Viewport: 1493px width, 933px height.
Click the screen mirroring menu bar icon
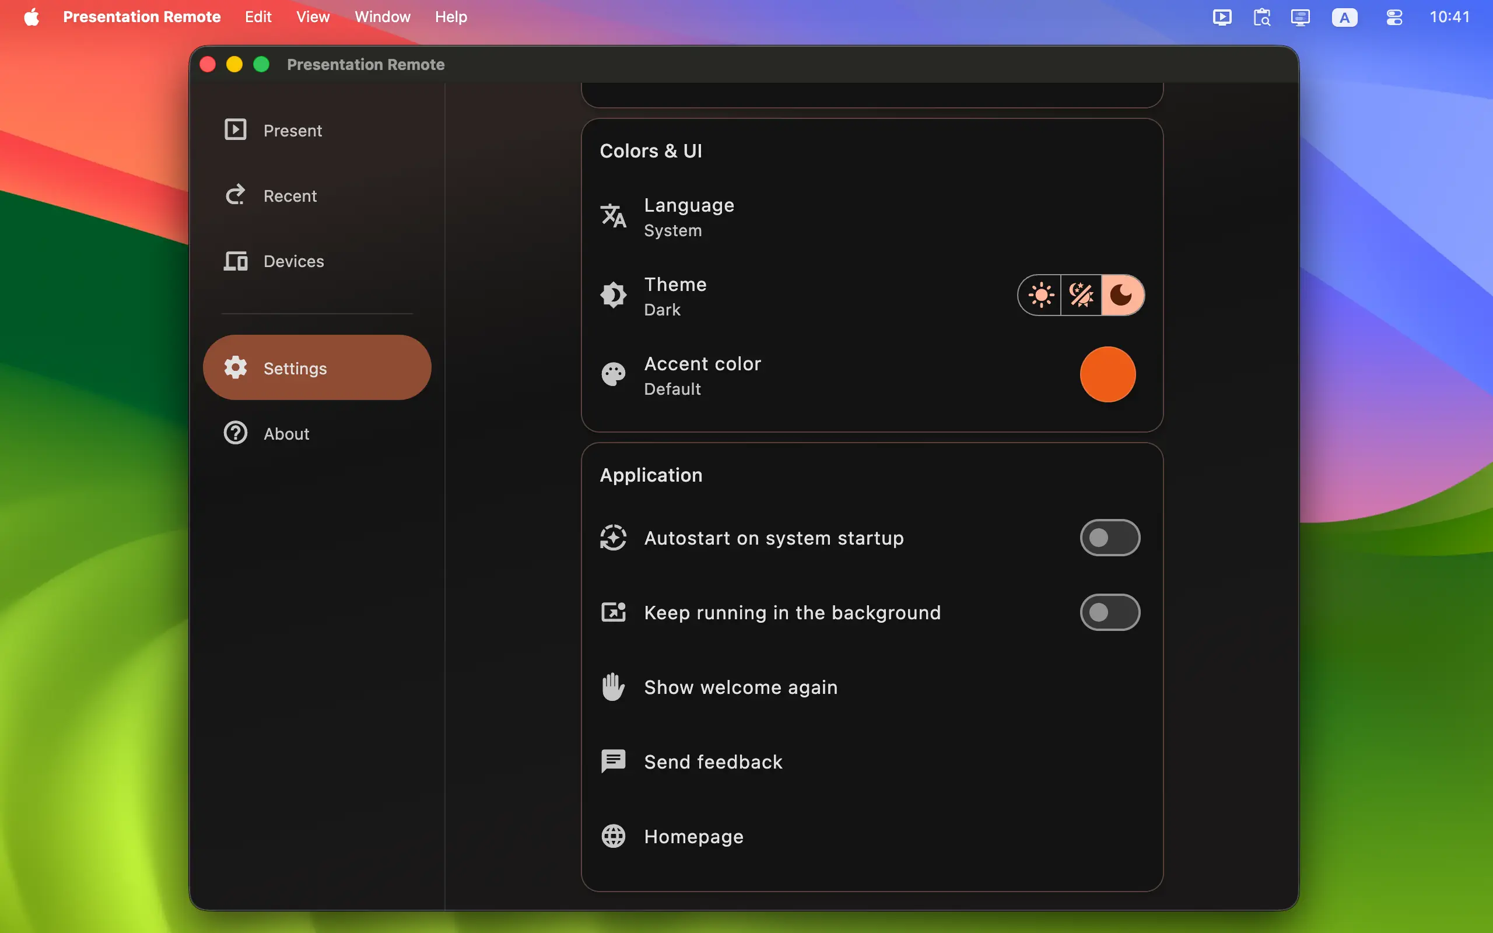(x=1300, y=17)
